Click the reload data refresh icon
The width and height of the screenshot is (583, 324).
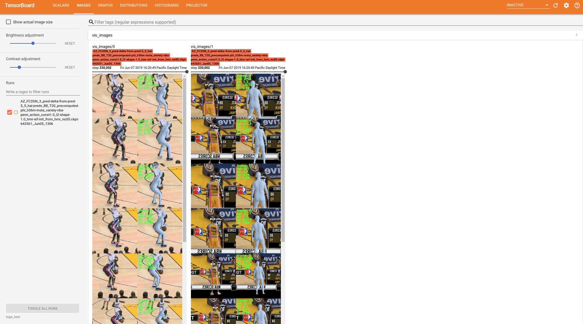555,5
